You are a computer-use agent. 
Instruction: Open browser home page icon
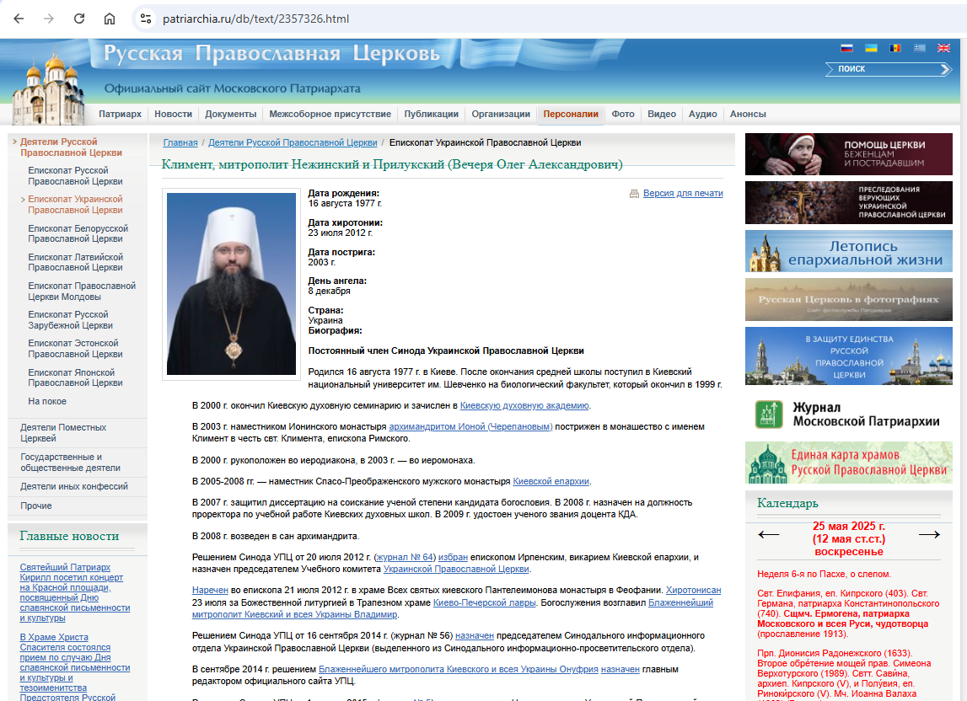click(109, 19)
